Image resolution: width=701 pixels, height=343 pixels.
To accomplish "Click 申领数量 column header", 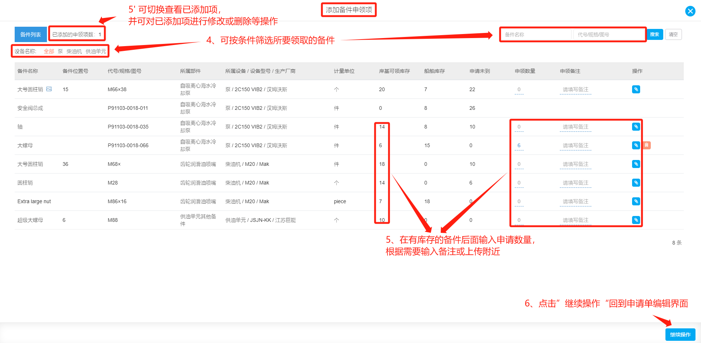I will click(x=525, y=71).
